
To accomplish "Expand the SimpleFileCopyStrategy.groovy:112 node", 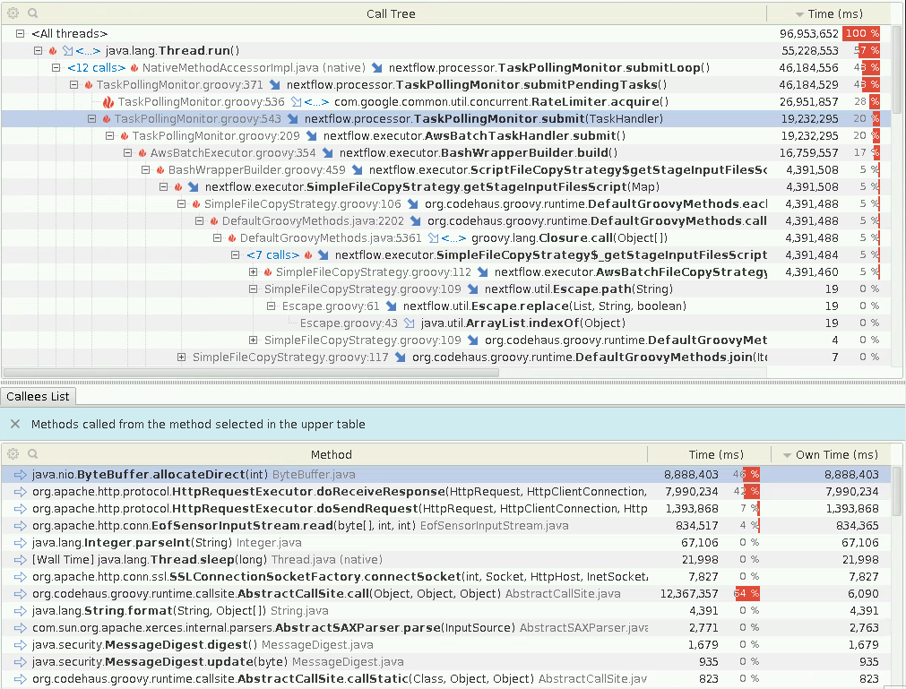I will point(254,271).
